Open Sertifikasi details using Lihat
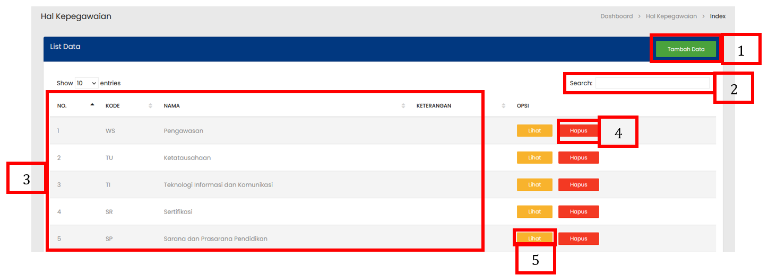Viewport: 768px width, 275px height. (x=534, y=212)
